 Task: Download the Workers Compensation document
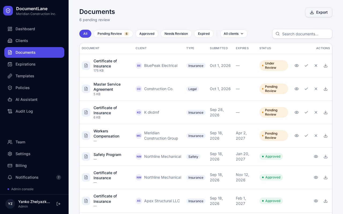[326, 136]
